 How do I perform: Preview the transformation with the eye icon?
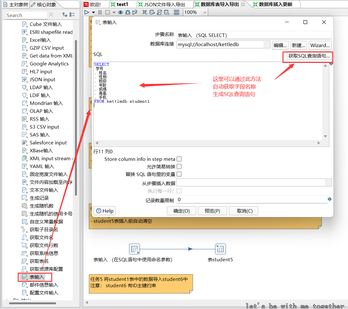point(121,12)
